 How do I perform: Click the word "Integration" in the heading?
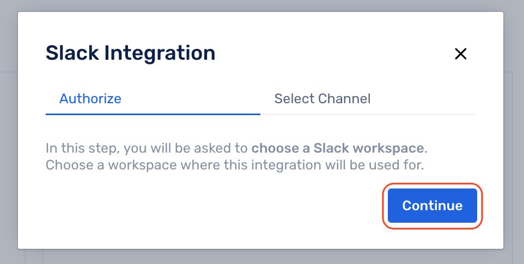(x=160, y=53)
